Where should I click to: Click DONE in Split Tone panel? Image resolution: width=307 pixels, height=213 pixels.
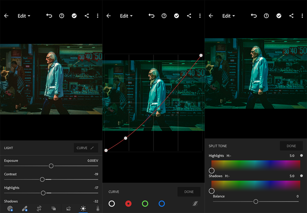point(291,146)
